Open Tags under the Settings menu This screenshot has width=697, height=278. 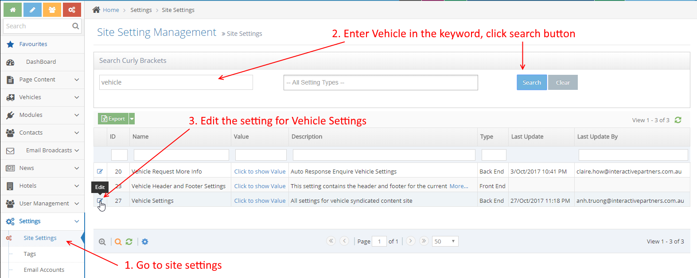[x=30, y=254]
